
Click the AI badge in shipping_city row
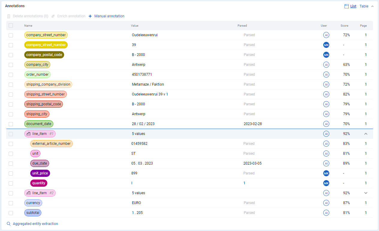326,114
